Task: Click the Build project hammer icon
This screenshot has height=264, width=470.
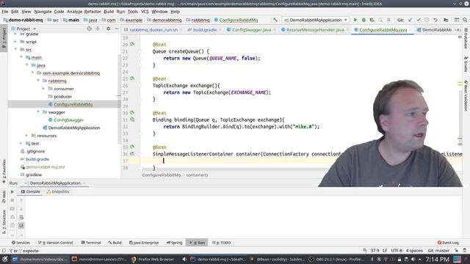Action: point(275,20)
